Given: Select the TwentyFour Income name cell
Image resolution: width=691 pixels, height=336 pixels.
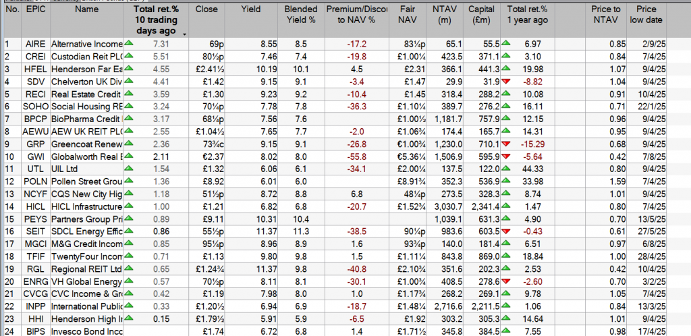Looking at the screenshot, I should [87, 256].
